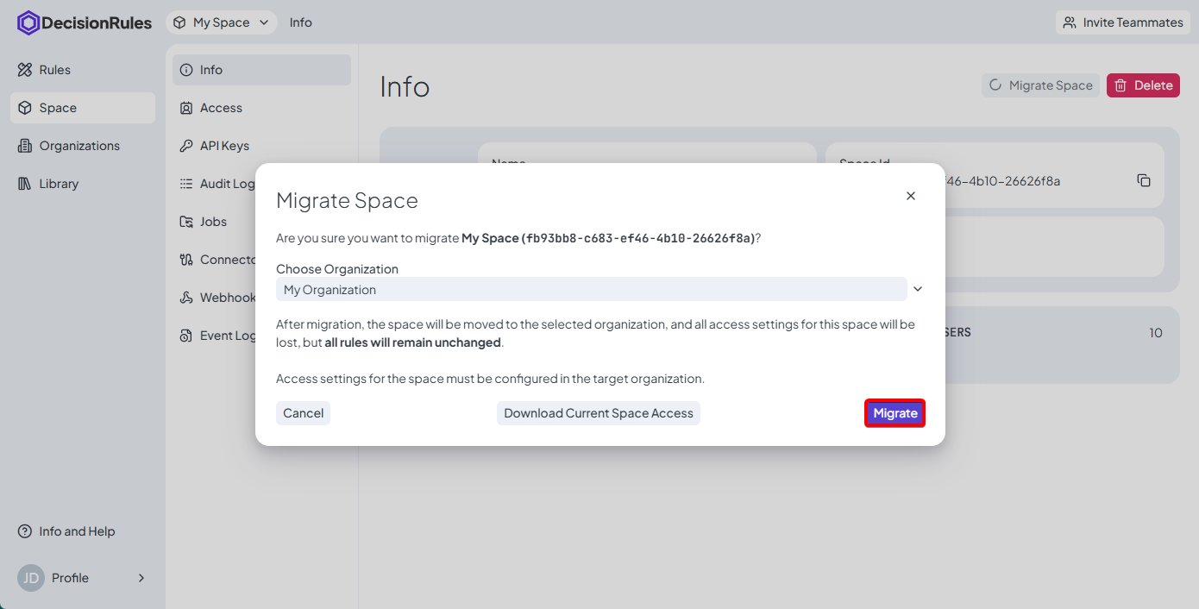
Task: Open the API Keys settings page
Action: coord(223,146)
